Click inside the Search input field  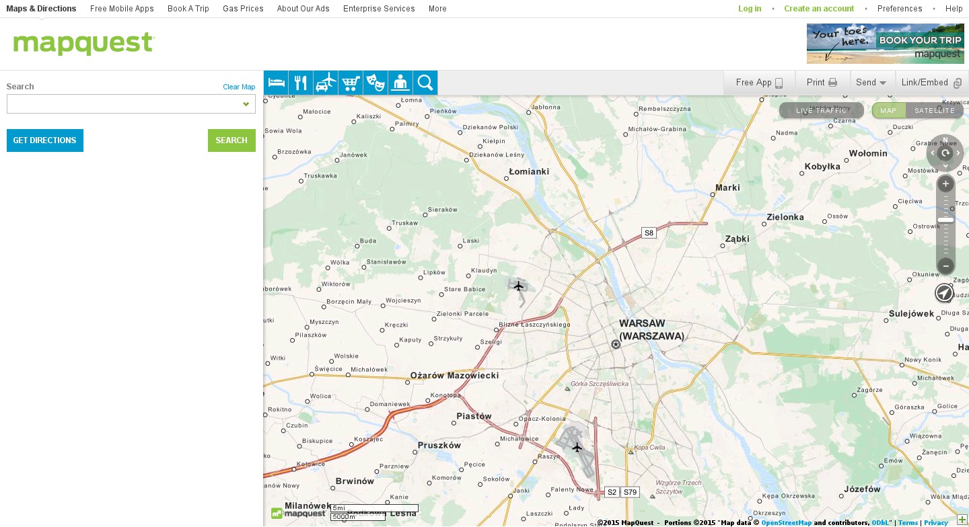pos(122,104)
